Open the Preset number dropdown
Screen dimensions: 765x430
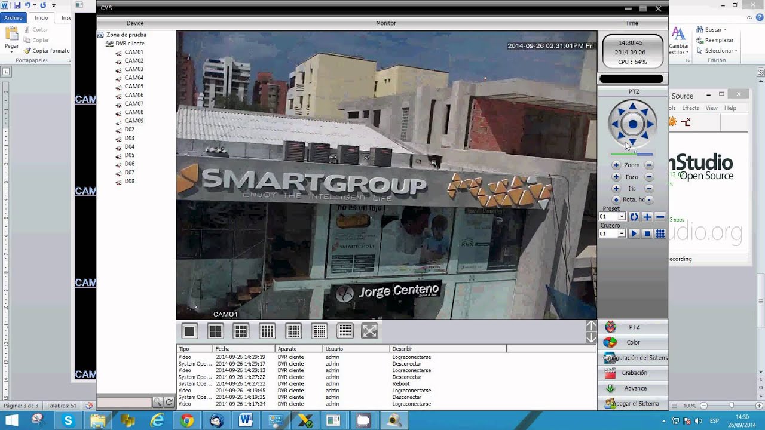(622, 217)
